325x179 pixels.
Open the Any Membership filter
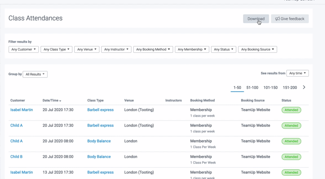tap(192, 50)
